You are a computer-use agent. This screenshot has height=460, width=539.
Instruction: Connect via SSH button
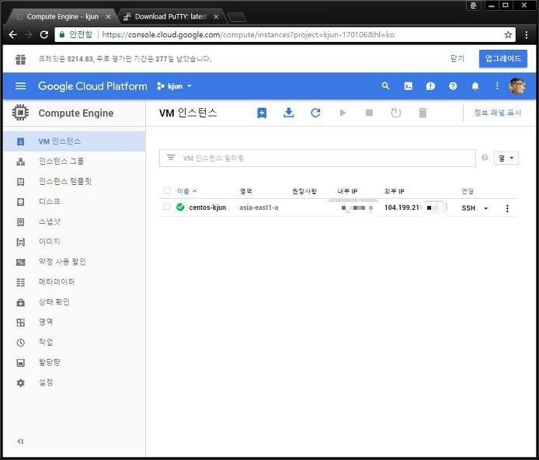[x=468, y=208]
